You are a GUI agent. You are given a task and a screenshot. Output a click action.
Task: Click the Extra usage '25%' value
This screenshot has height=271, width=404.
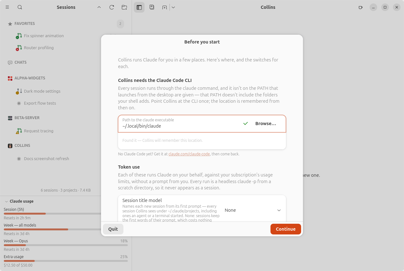(124, 257)
